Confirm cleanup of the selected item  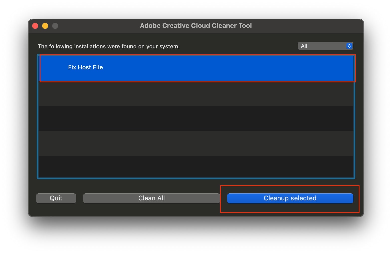click(x=290, y=198)
